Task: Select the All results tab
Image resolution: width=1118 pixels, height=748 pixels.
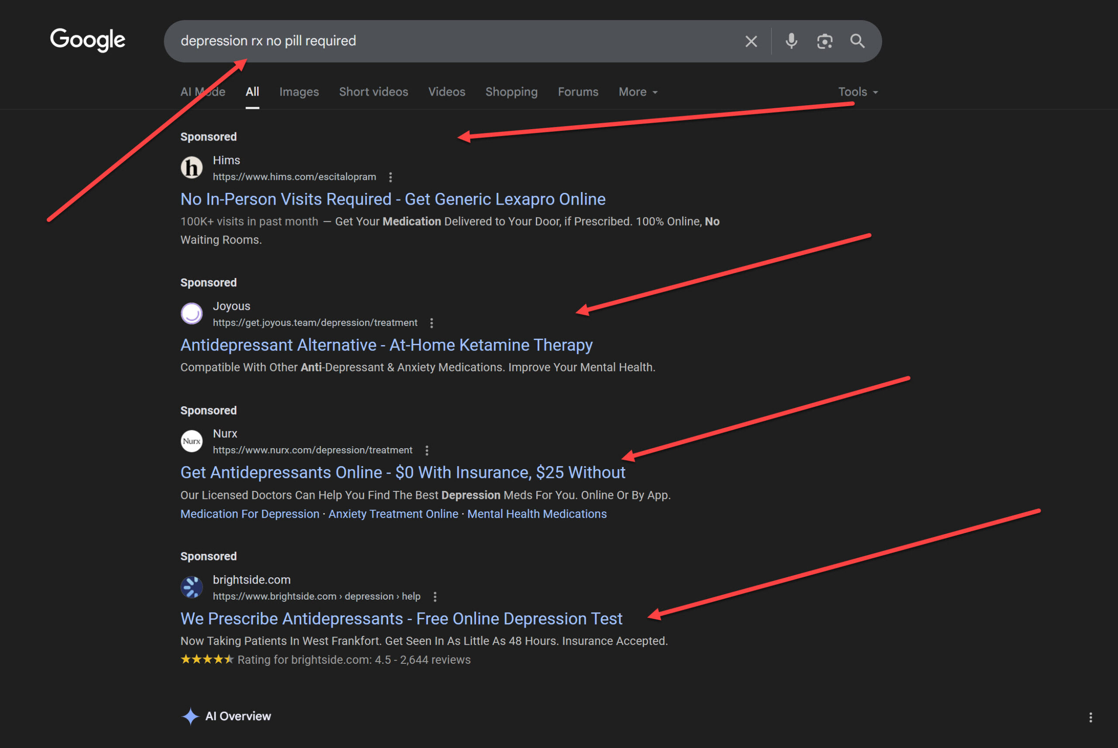Action: (x=252, y=92)
